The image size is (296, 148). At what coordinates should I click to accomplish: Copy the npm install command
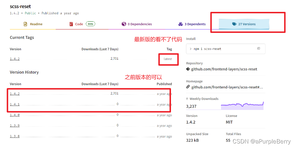pos(259,49)
